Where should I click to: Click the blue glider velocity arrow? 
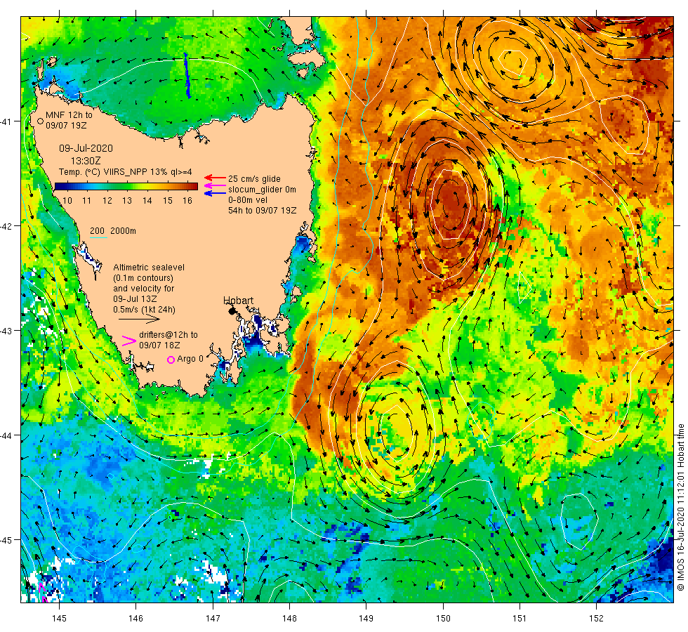(216, 193)
